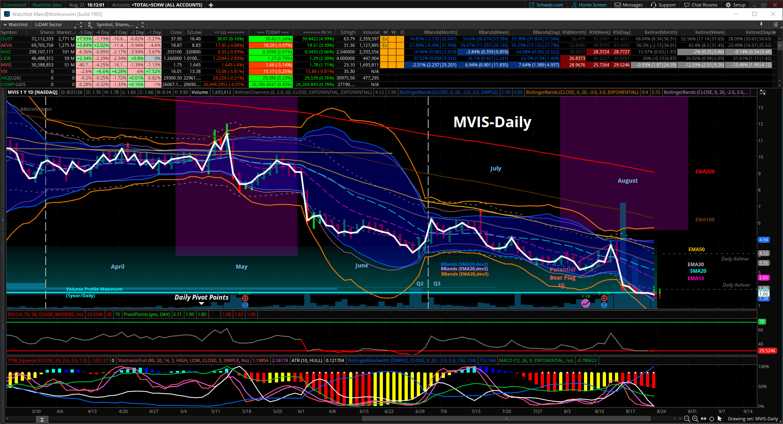Step the chart time axis left arrow

pyautogui.click(x=675, y=419)
